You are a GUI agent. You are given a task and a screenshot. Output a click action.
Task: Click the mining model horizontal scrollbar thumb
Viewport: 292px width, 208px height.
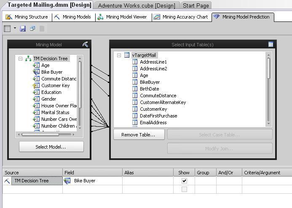click(40, 134)
